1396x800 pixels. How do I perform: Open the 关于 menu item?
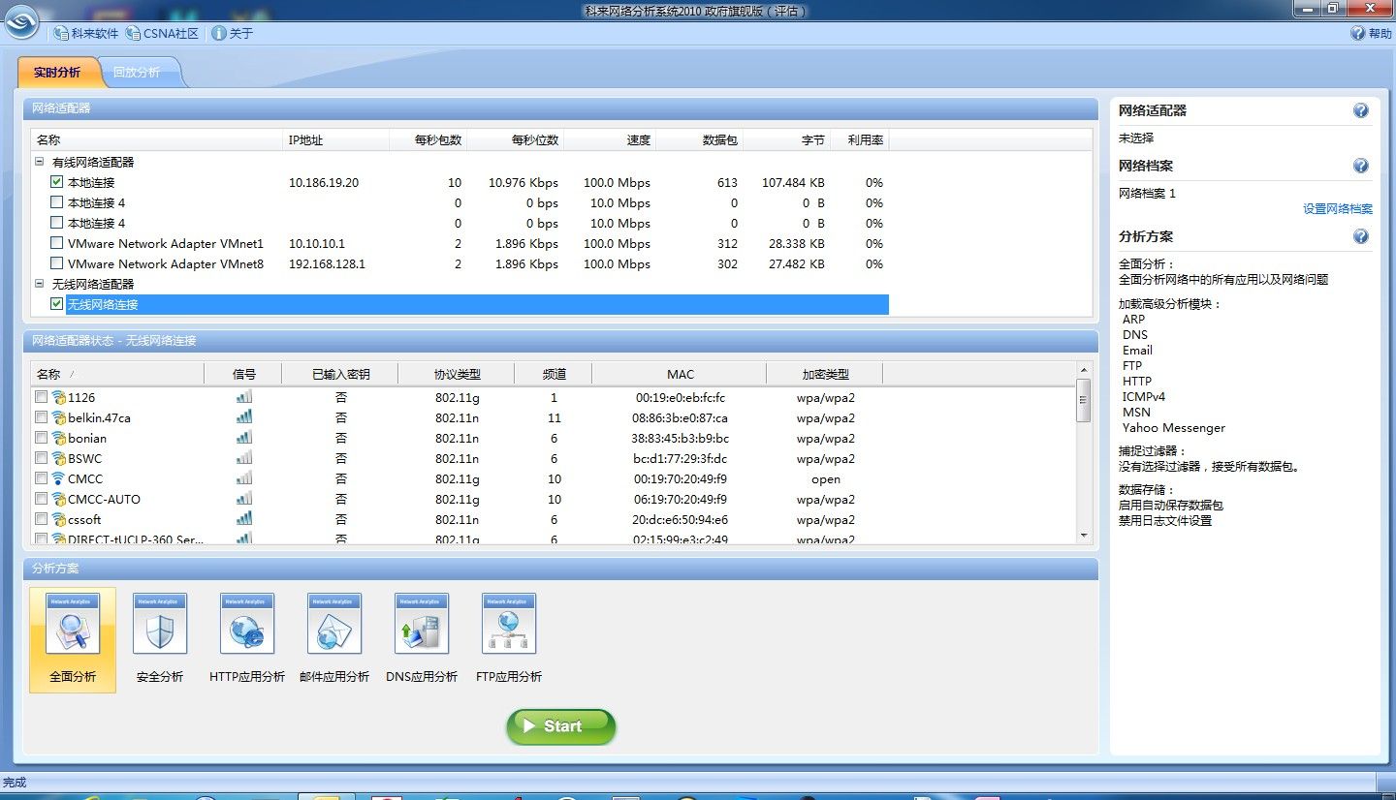tap(233, 34)
